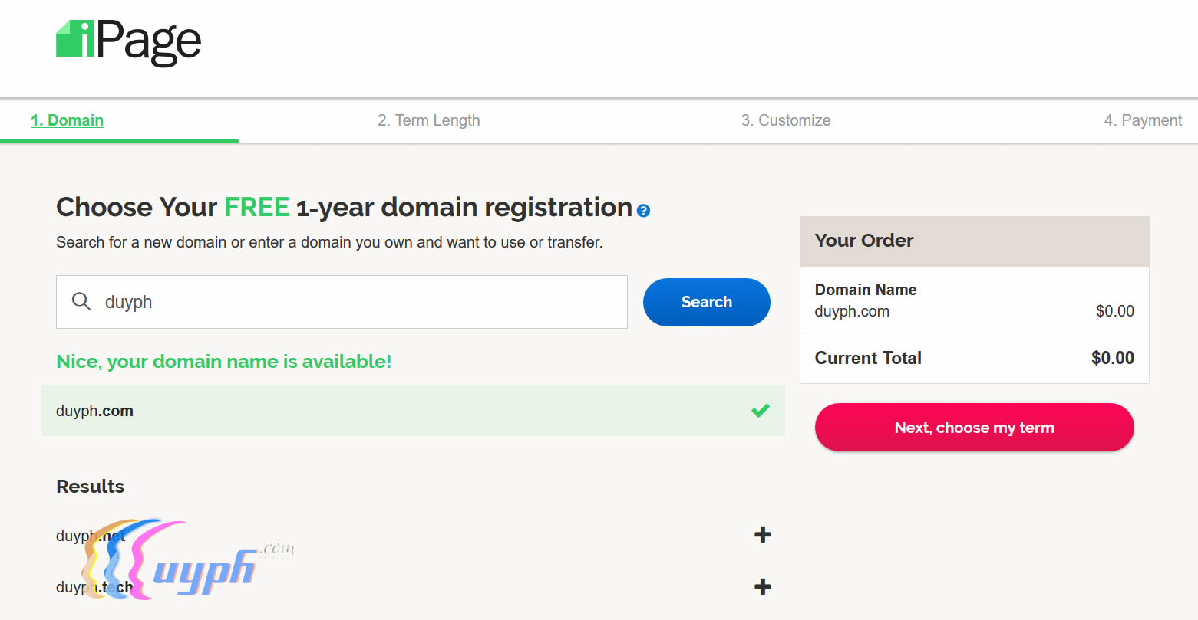Add duyph.tech with the plus icon

pos(762,587)
